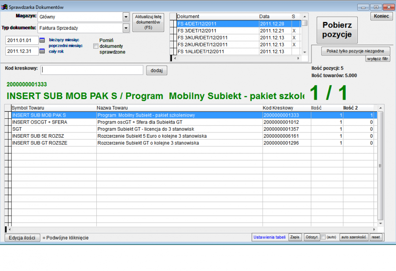
Task: Toggle 'Pomiń dokumenty sprawdzone' checkbox
Action: coord(96,46)
